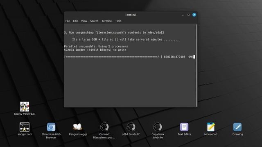This screenshot has width=262, height=147.
Task: Click the 870126/872408 progress count
Action: (174, 57)
